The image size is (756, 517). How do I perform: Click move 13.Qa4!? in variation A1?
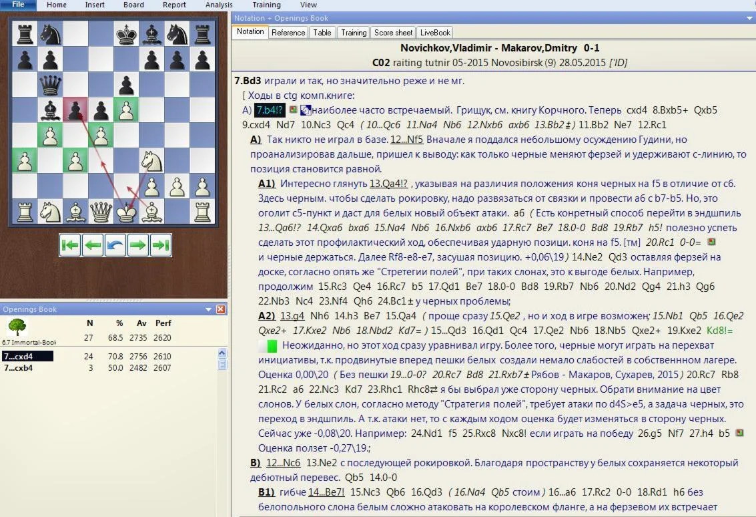tap(390, 184)
